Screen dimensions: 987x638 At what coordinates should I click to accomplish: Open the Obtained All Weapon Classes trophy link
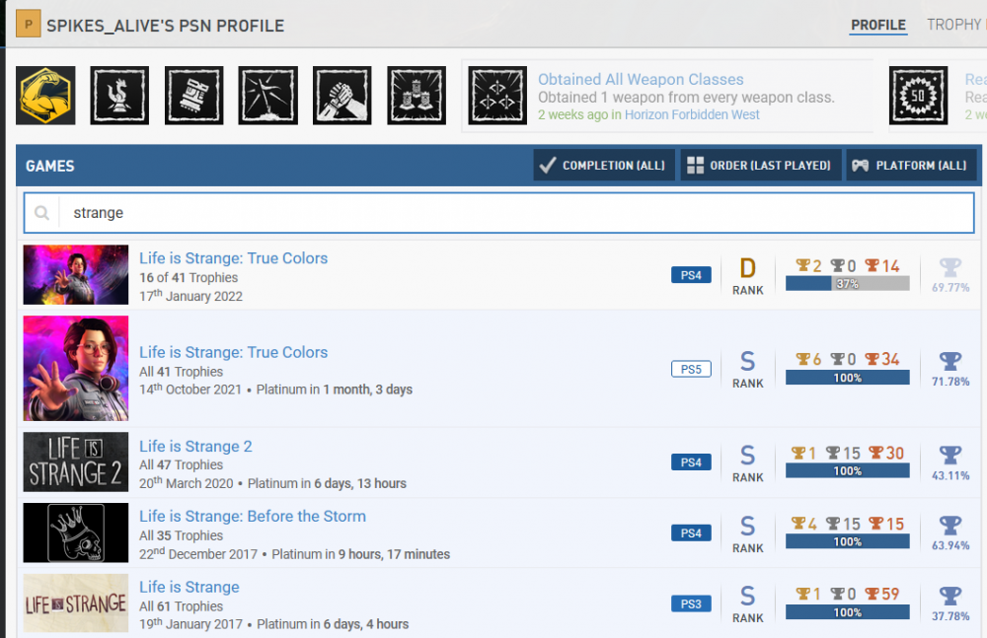pos(641,79)
